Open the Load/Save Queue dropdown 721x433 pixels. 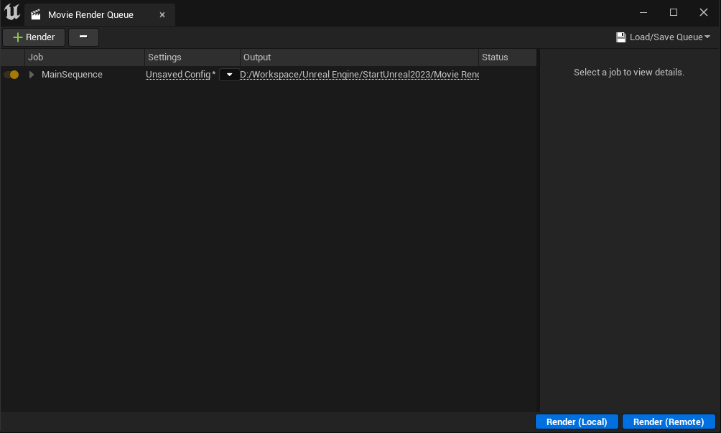(663, 37)
